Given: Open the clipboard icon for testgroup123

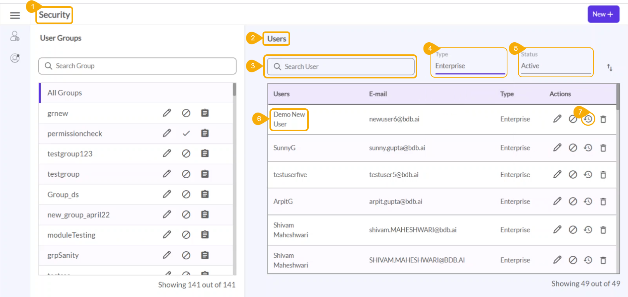Looking at the screenshot, I should coord(205,153).
